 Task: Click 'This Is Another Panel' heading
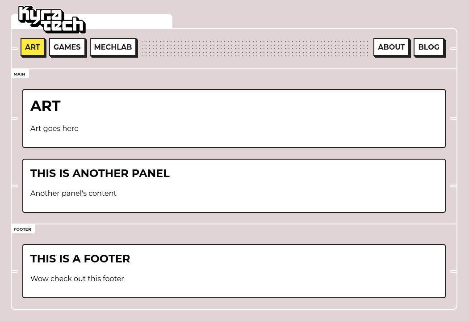click(100, 173)
